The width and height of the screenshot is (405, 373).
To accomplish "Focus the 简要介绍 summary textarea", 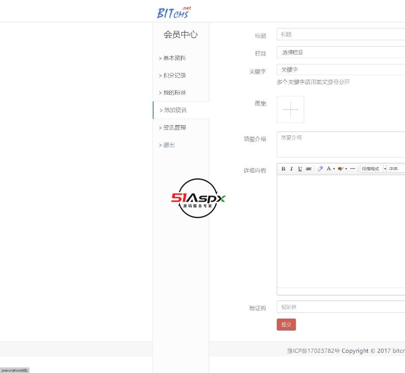I will point(341,145).
